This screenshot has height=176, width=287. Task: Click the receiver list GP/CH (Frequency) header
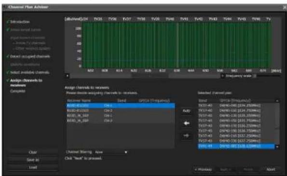point(154,101)
